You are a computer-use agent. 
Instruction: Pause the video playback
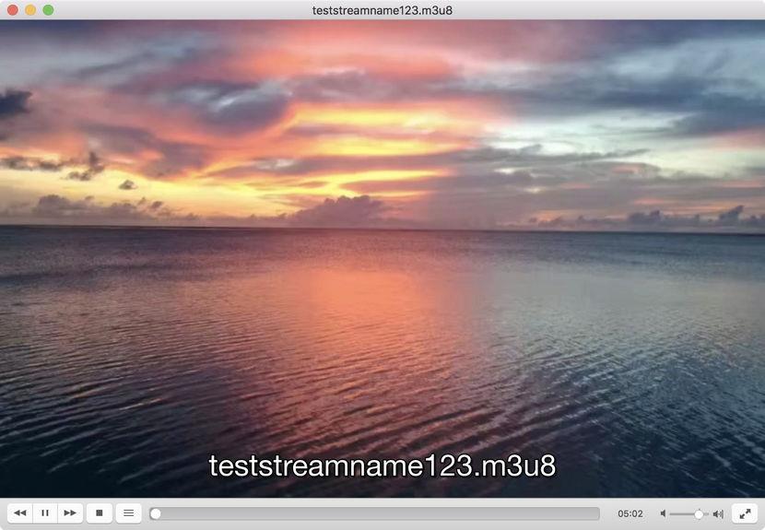tap(45, 512)
